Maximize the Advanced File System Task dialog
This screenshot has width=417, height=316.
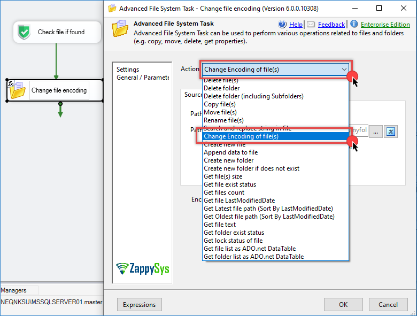point(379,8)
